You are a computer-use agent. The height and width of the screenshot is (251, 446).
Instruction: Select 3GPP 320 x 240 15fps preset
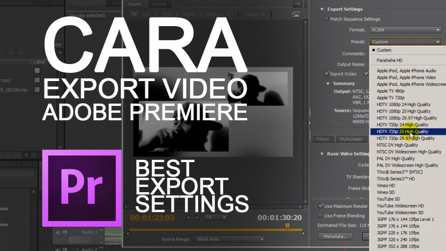[x=408, y=240]
